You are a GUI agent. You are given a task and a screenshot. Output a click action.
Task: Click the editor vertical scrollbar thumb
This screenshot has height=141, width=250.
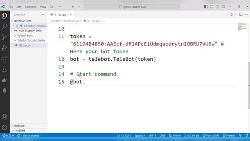pyautogui.click(x=249, y=85)
